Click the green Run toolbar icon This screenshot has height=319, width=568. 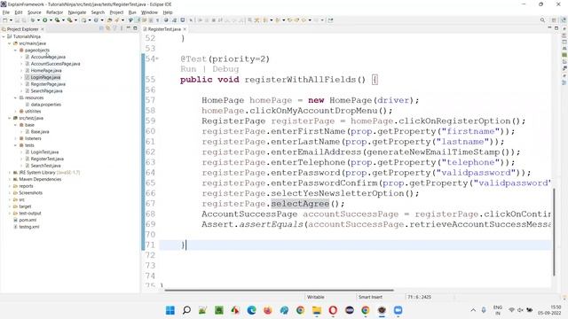45,20
